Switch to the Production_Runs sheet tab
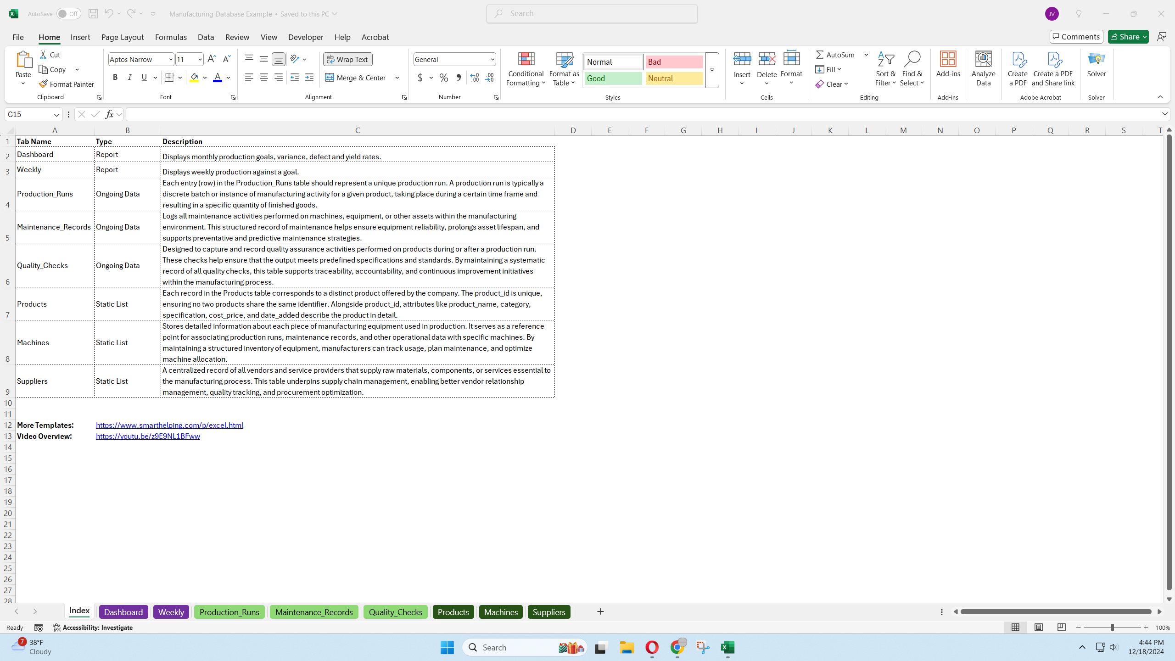This screenshot has height=661, width=1175. coord(229,612)
